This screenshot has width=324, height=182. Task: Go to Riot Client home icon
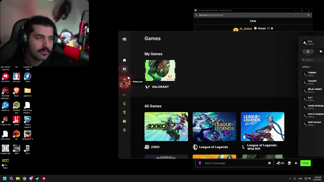(x=124, y=60)
